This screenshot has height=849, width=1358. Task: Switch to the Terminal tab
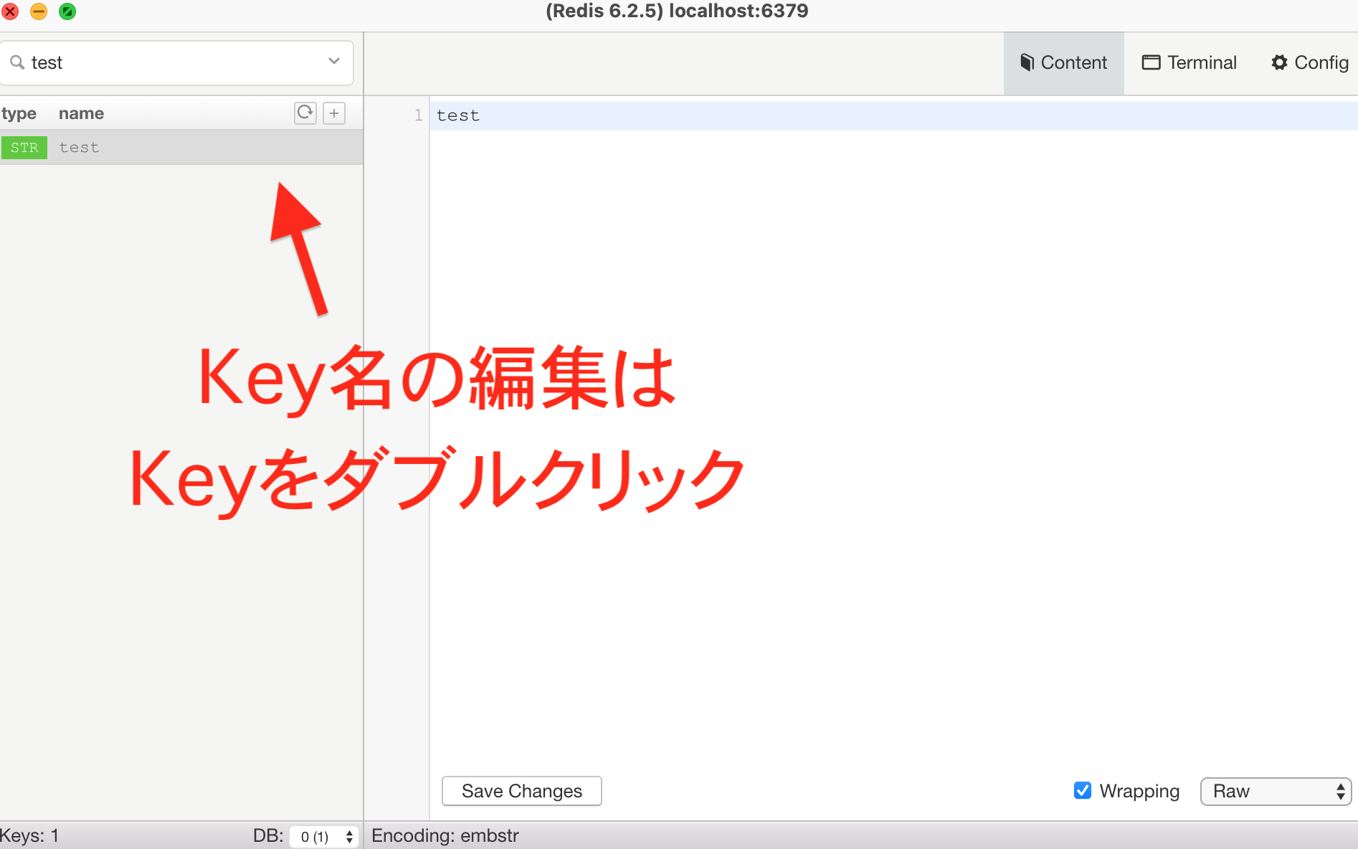[1190, 62]
